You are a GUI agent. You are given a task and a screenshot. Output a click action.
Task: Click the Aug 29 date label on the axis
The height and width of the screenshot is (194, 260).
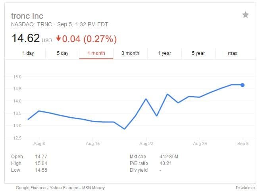[x=200, y=144]
